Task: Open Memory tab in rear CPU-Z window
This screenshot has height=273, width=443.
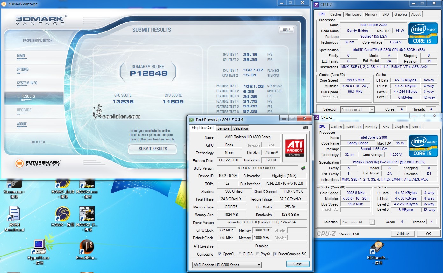Action: pos(371,14)
